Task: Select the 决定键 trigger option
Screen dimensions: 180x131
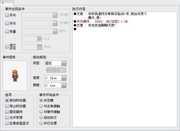Action: pyautogui.click(x=46, y=100)
